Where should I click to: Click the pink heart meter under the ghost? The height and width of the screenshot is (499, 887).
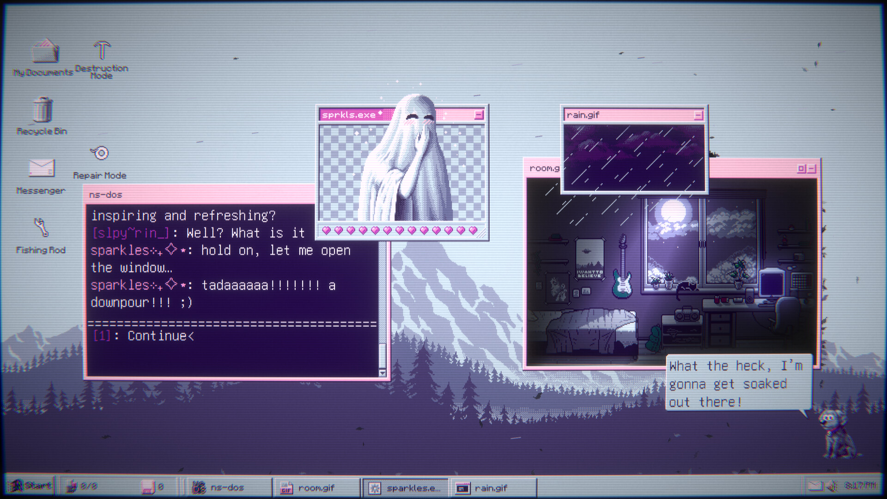[400, 230]
